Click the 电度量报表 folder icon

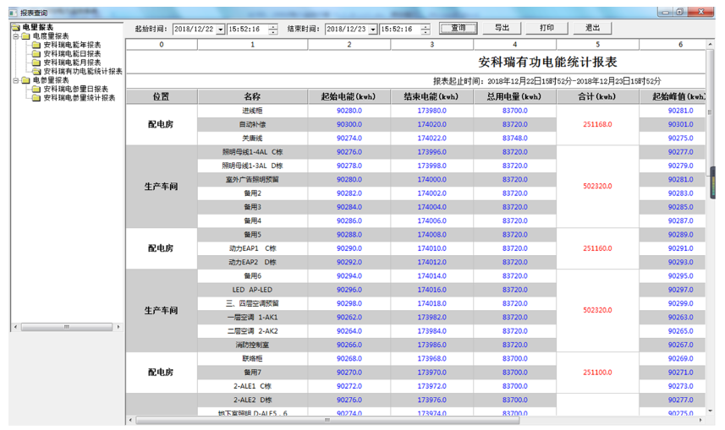[x=25, y=36]
